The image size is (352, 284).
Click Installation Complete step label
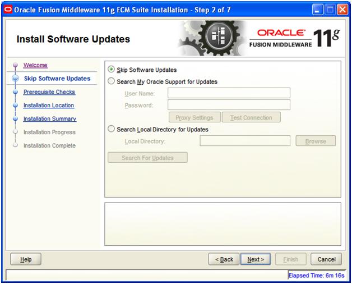point(49,145)
